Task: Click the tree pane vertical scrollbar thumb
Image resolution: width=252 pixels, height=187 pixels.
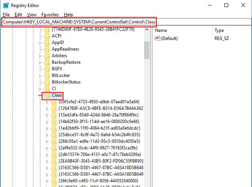Action: [147, 50]
